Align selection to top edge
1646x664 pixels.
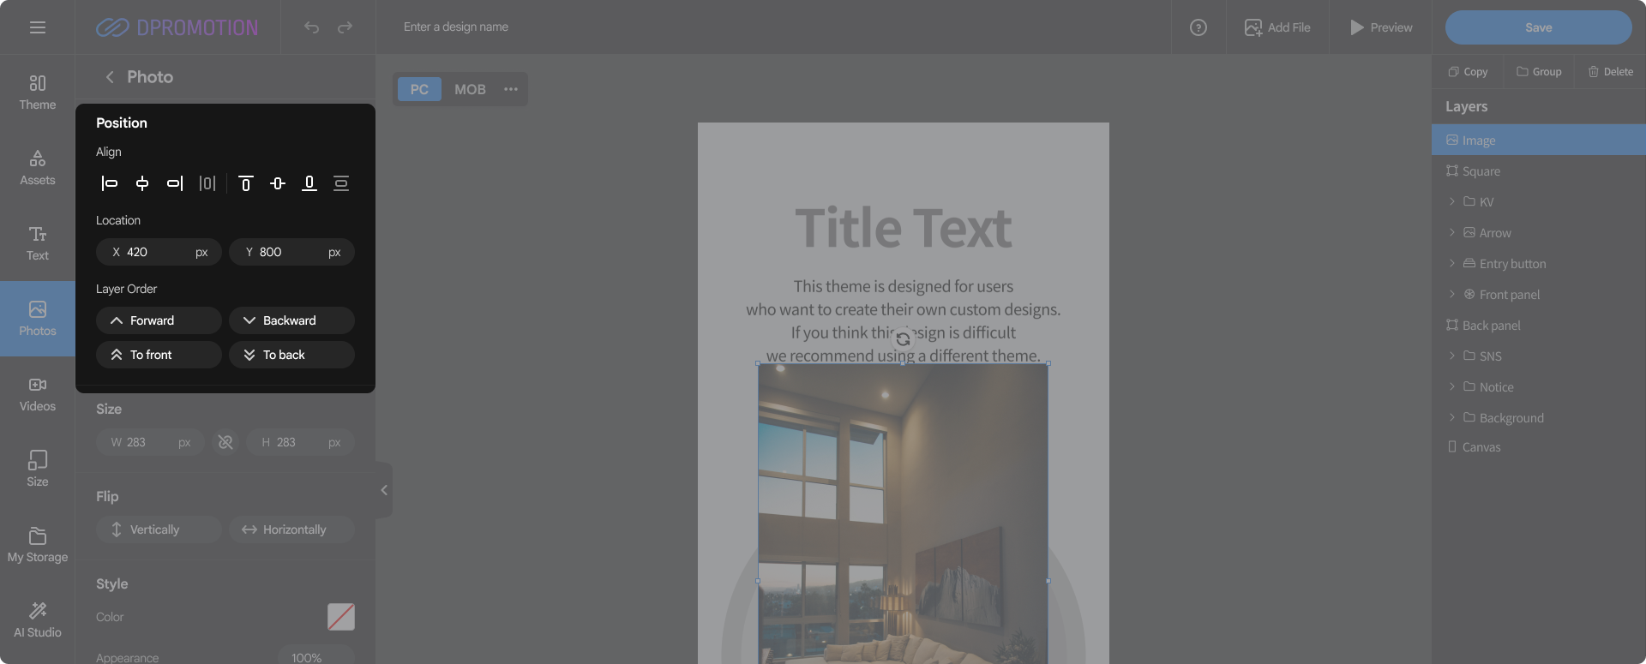[x=246, y=183]
